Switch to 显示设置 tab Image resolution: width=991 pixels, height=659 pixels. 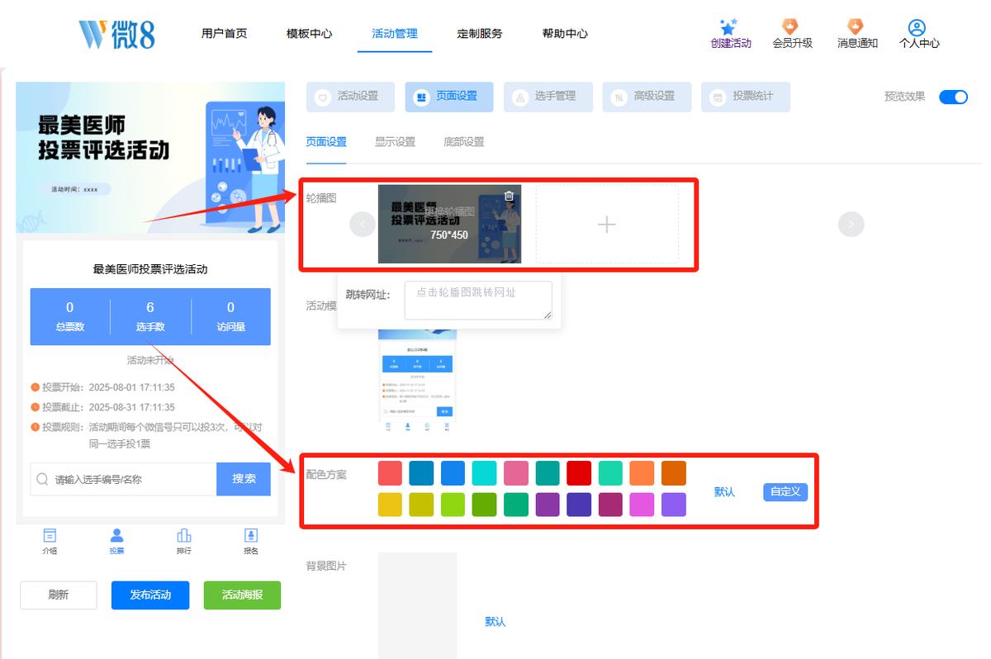click(395, 142)
